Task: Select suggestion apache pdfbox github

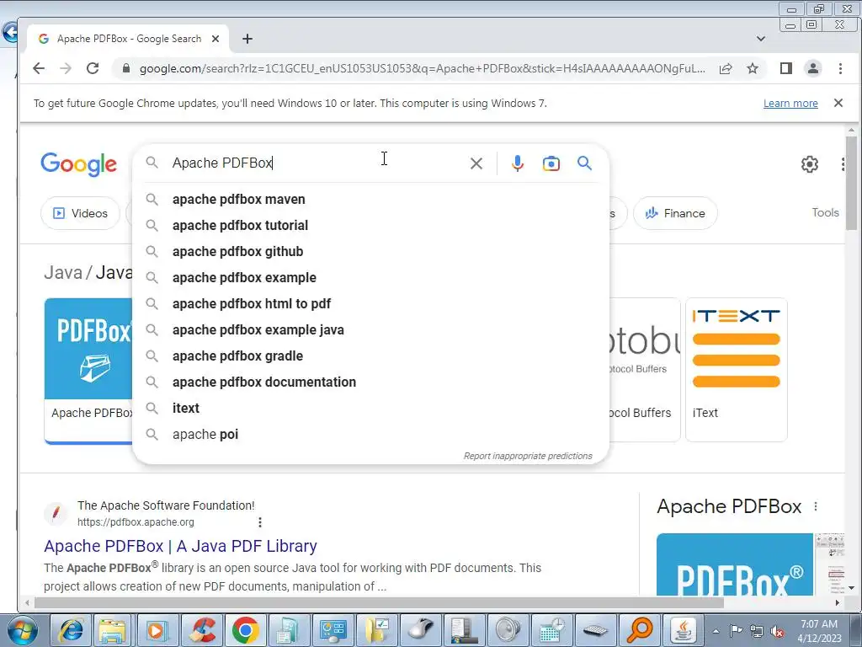Action: click(370, 251)
